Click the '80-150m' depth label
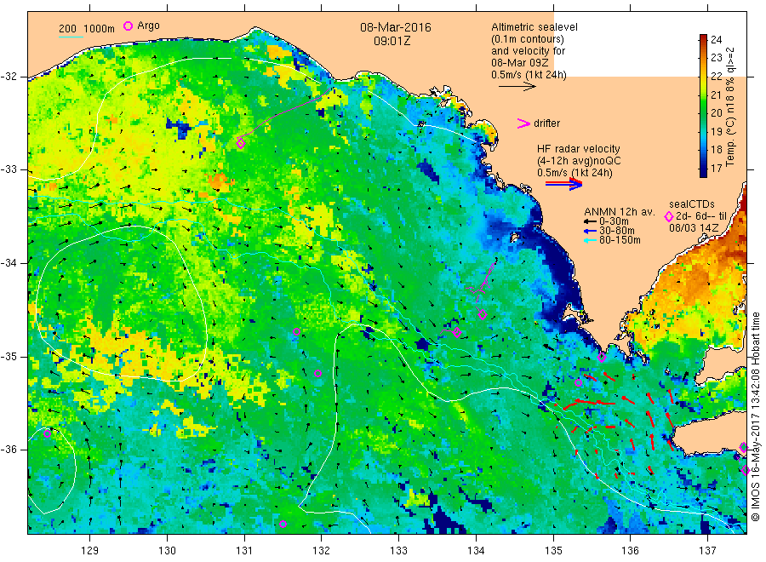766x562 pixels. (620, 240)
